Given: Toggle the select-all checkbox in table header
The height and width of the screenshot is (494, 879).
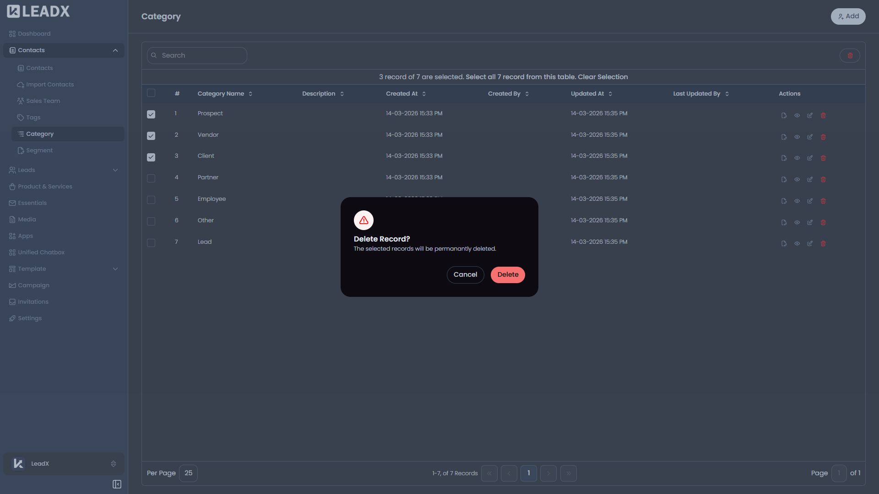Looking at the screenshot, I should point(151,93).
